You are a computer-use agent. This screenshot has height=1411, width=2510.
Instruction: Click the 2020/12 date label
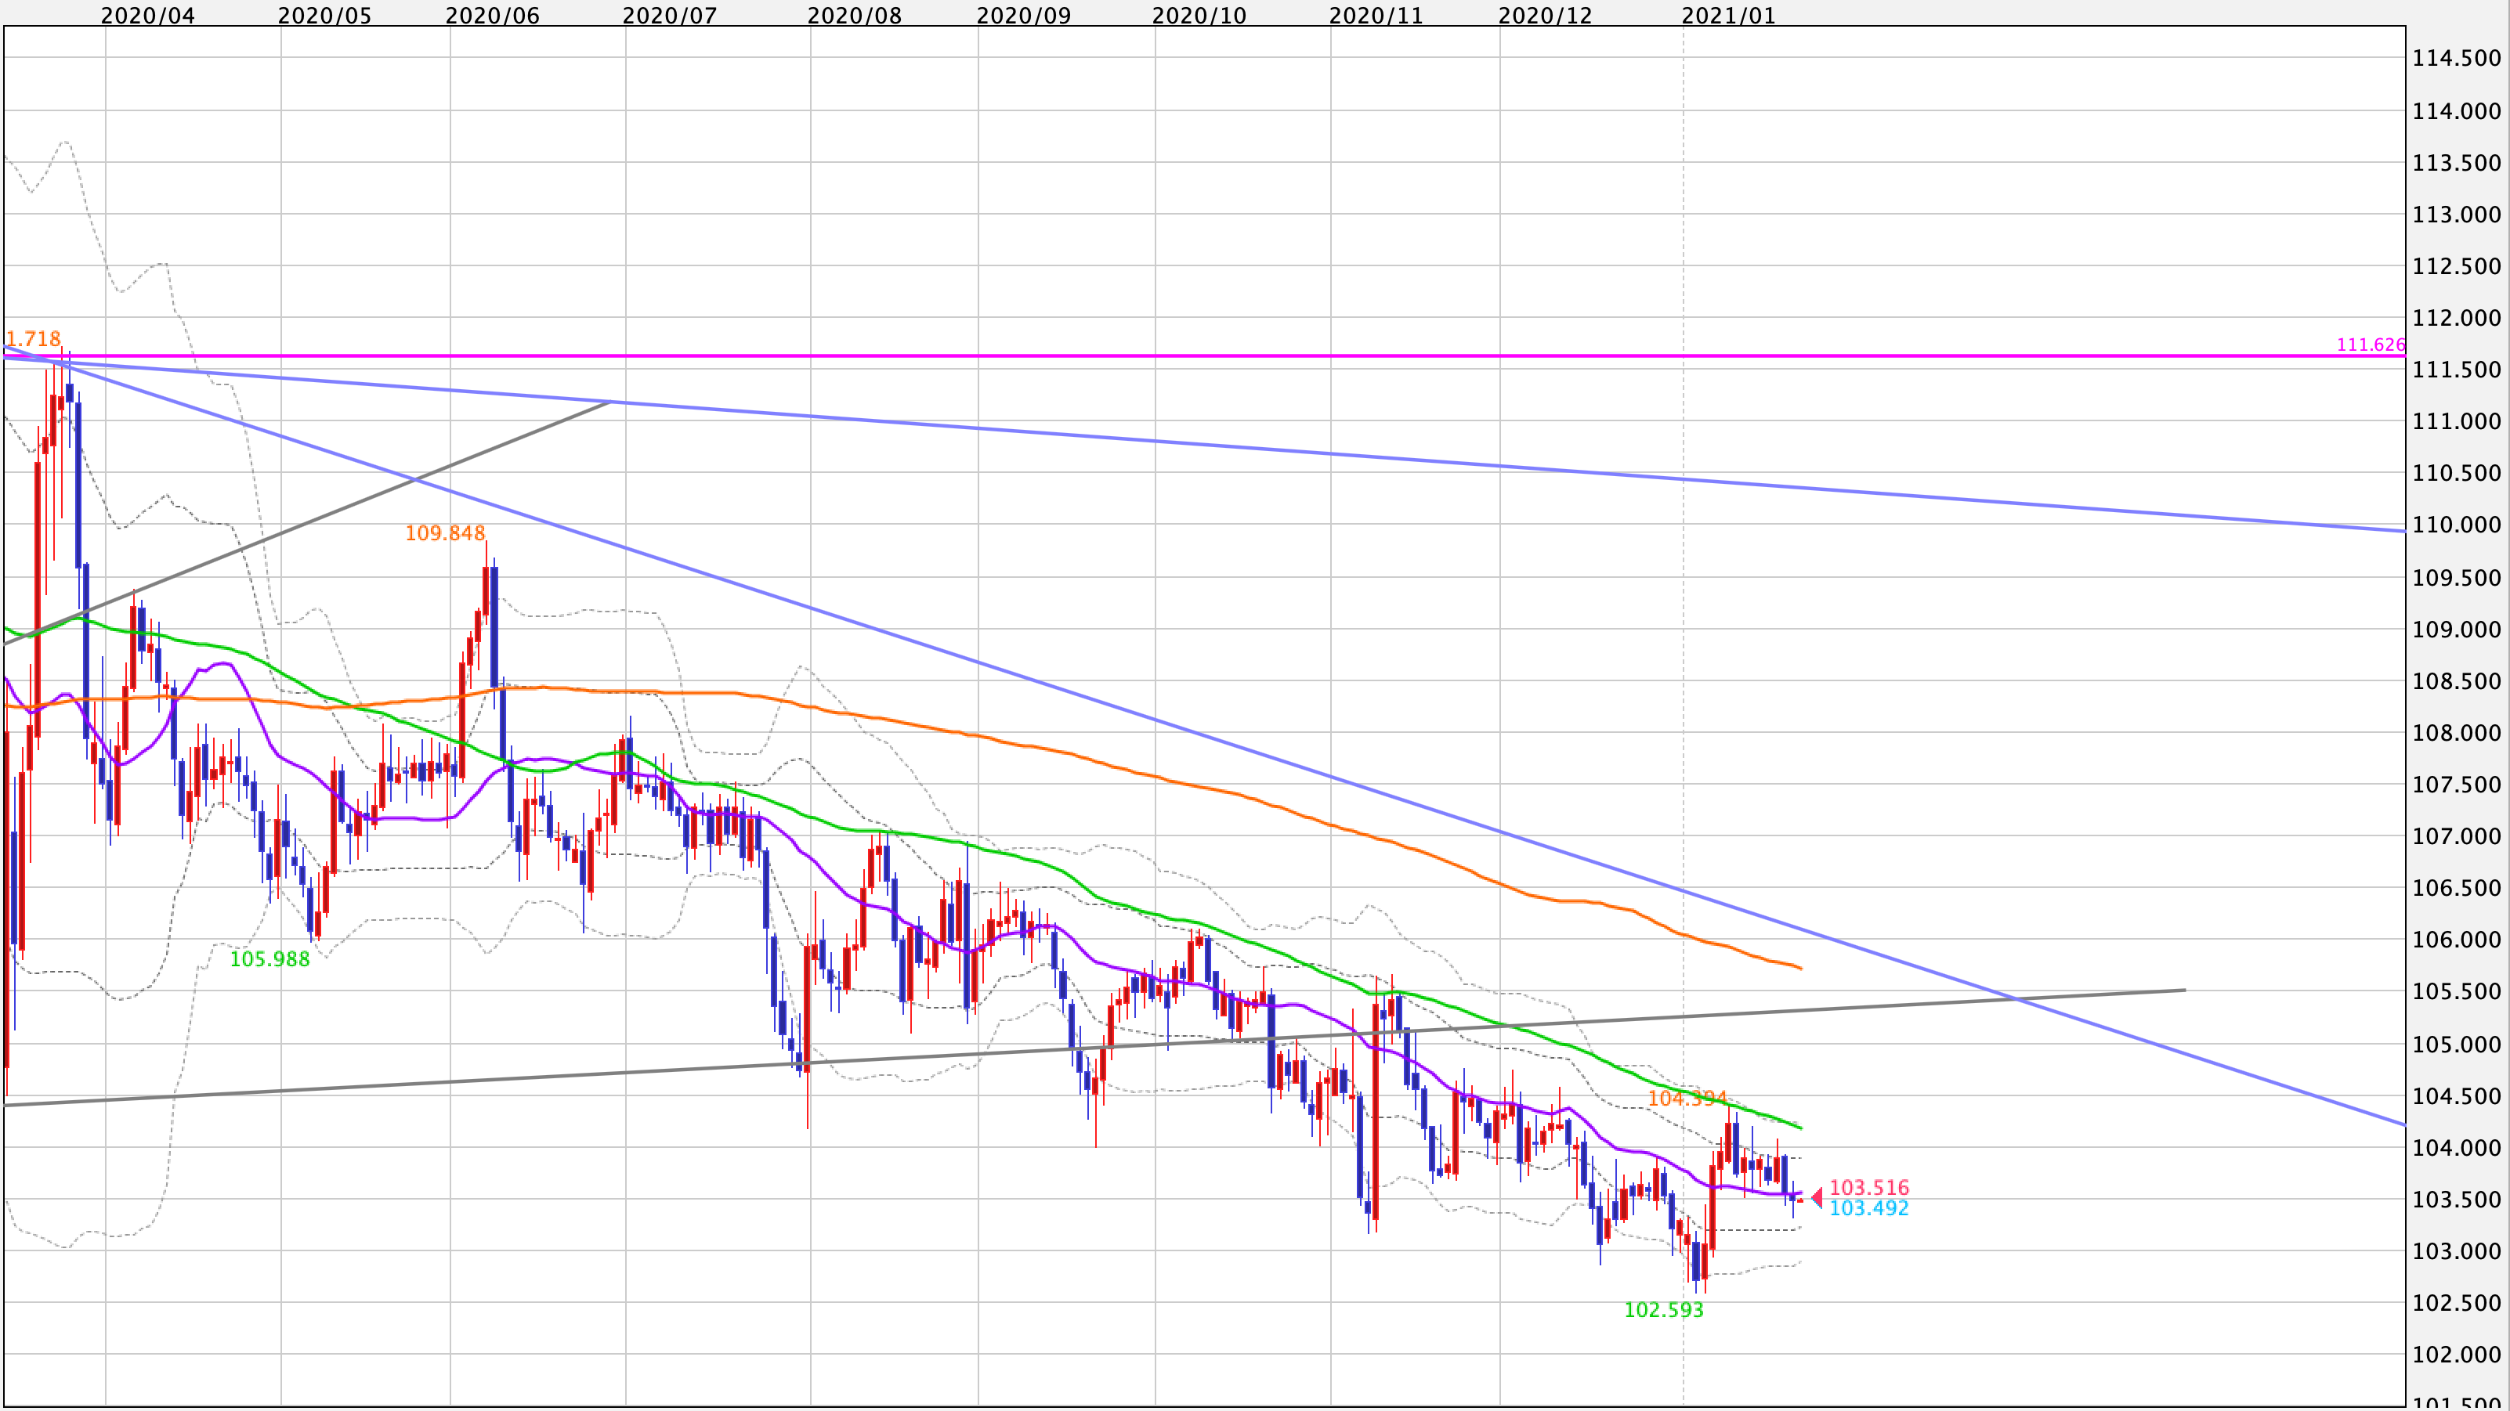coord(1544,16)
